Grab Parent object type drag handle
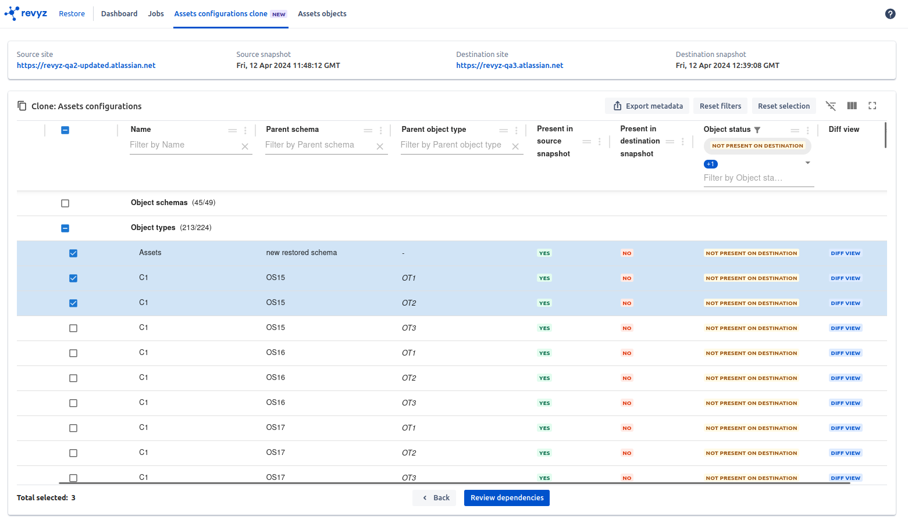This screenshot has width=908, height=527. [x=504, y=130]
